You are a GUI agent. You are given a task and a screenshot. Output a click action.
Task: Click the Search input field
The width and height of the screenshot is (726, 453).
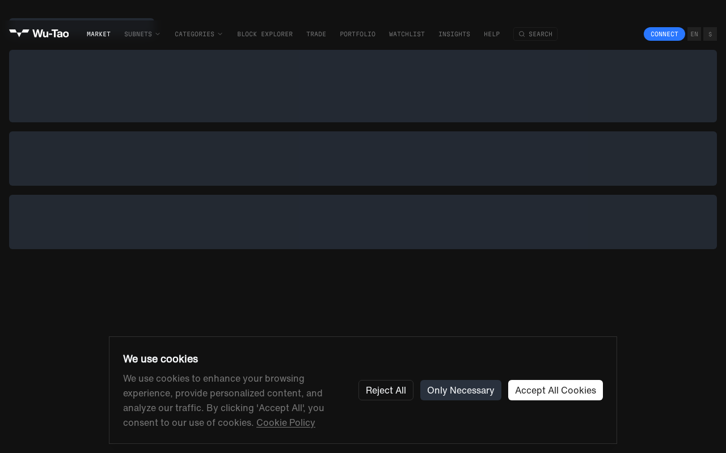pyautogui.click(x=535, y=34)
